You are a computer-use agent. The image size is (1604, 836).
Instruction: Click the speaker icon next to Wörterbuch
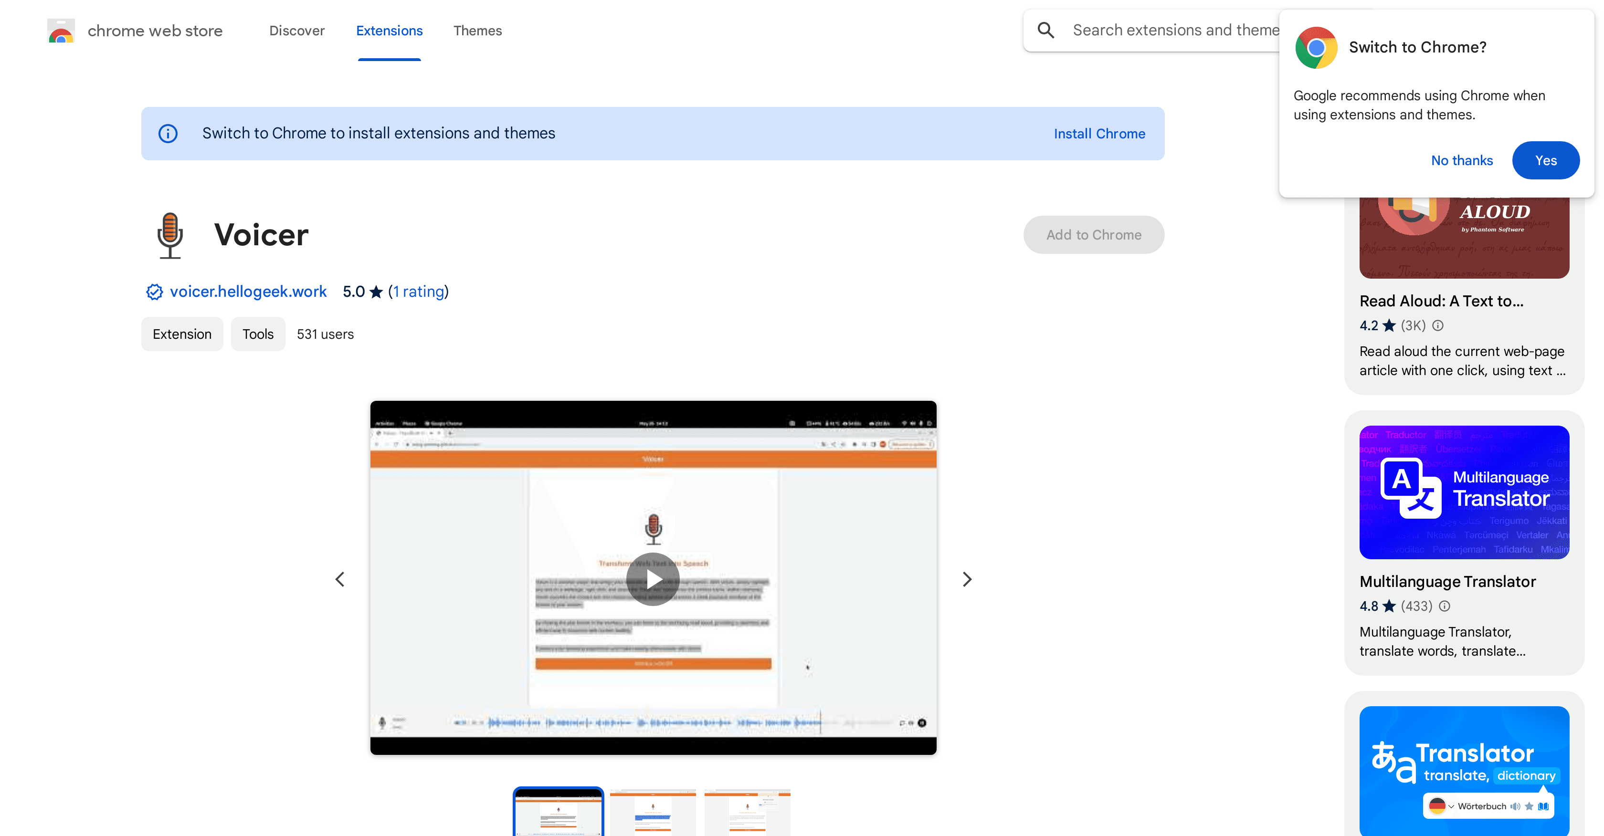[x=1516, y=807]
